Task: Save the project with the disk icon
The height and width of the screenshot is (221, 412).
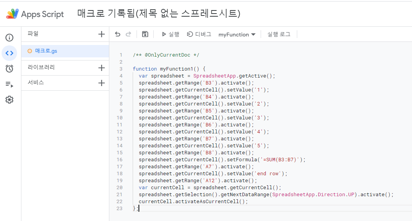Action: tap(145, 34)
